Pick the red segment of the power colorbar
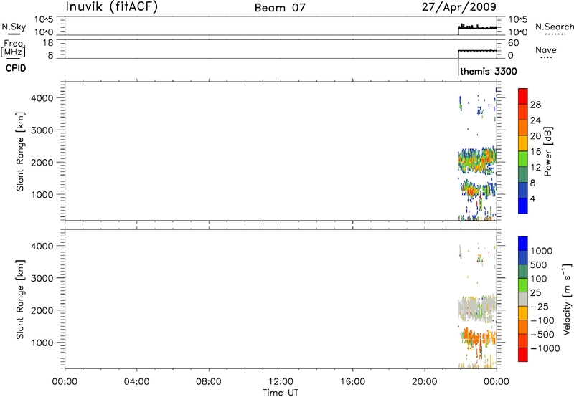This screenshot has width=574, height=397. tap(523, 96)
